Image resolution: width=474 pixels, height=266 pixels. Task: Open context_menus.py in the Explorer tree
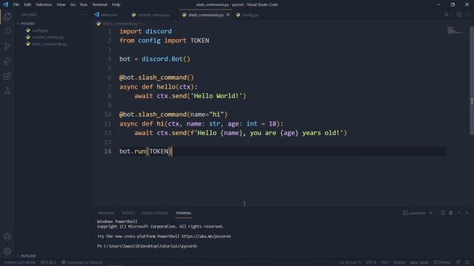pyautogui.click(x=47, y=37)
